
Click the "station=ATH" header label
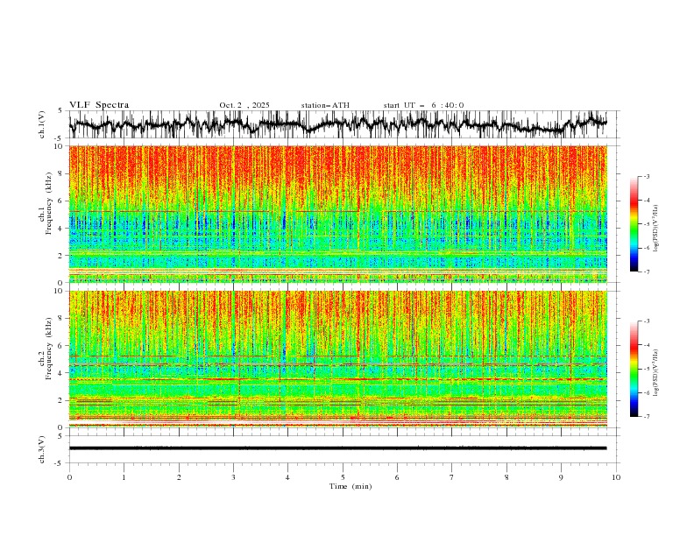(x=325, y=105)
